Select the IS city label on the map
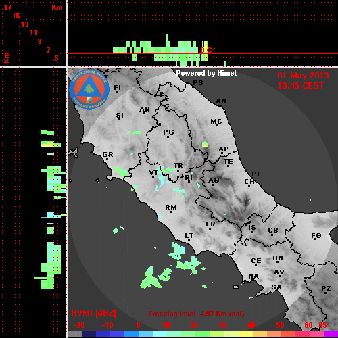The width and height of the screenshot is (338, 338). 252,228
